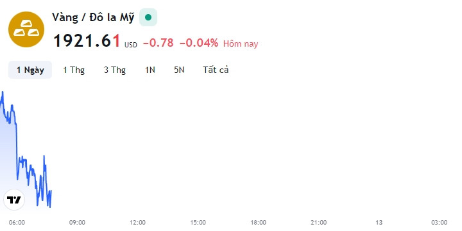Open the TradingView logo badge

tap(14, 200)
